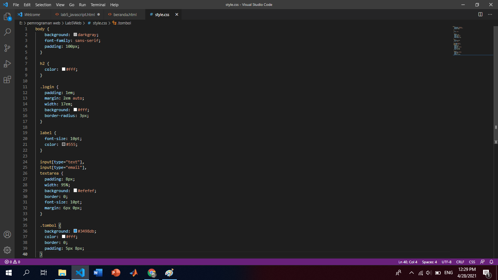
Task: Open the Extensions icon
Action: point(7,79)
